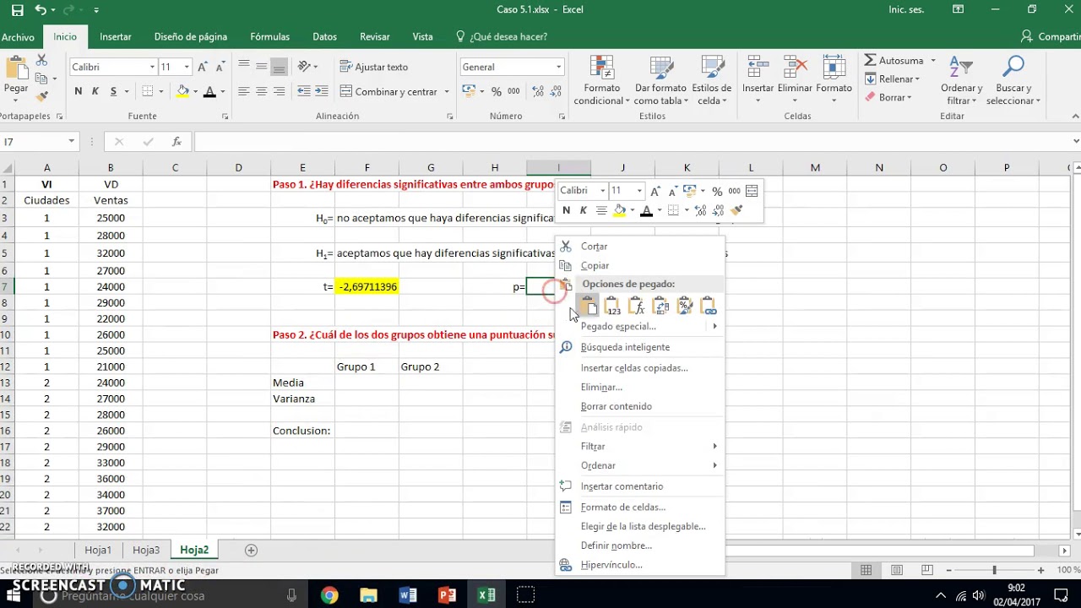Click the ribbon font color red A swatch
1081x608 pixels.
click(210, 91)
